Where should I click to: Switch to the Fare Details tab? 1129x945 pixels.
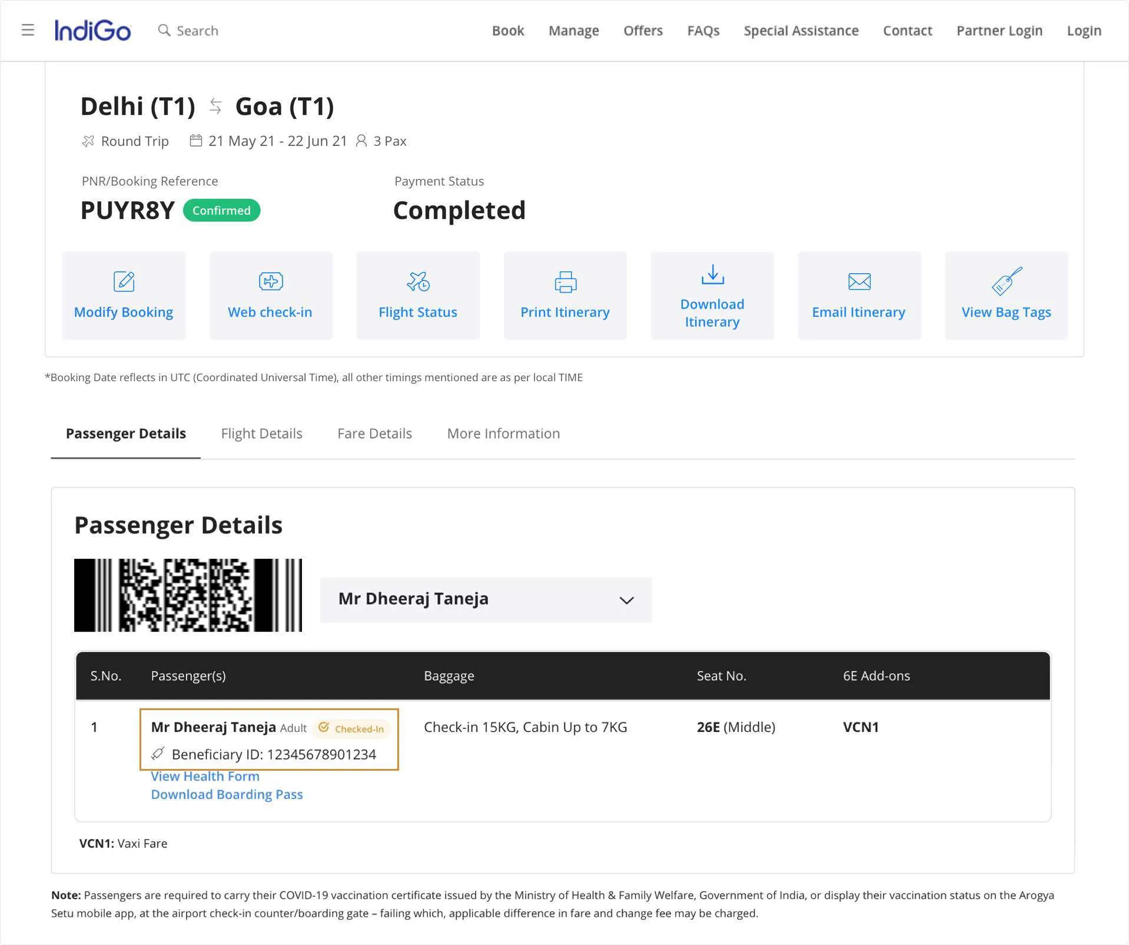375,433
